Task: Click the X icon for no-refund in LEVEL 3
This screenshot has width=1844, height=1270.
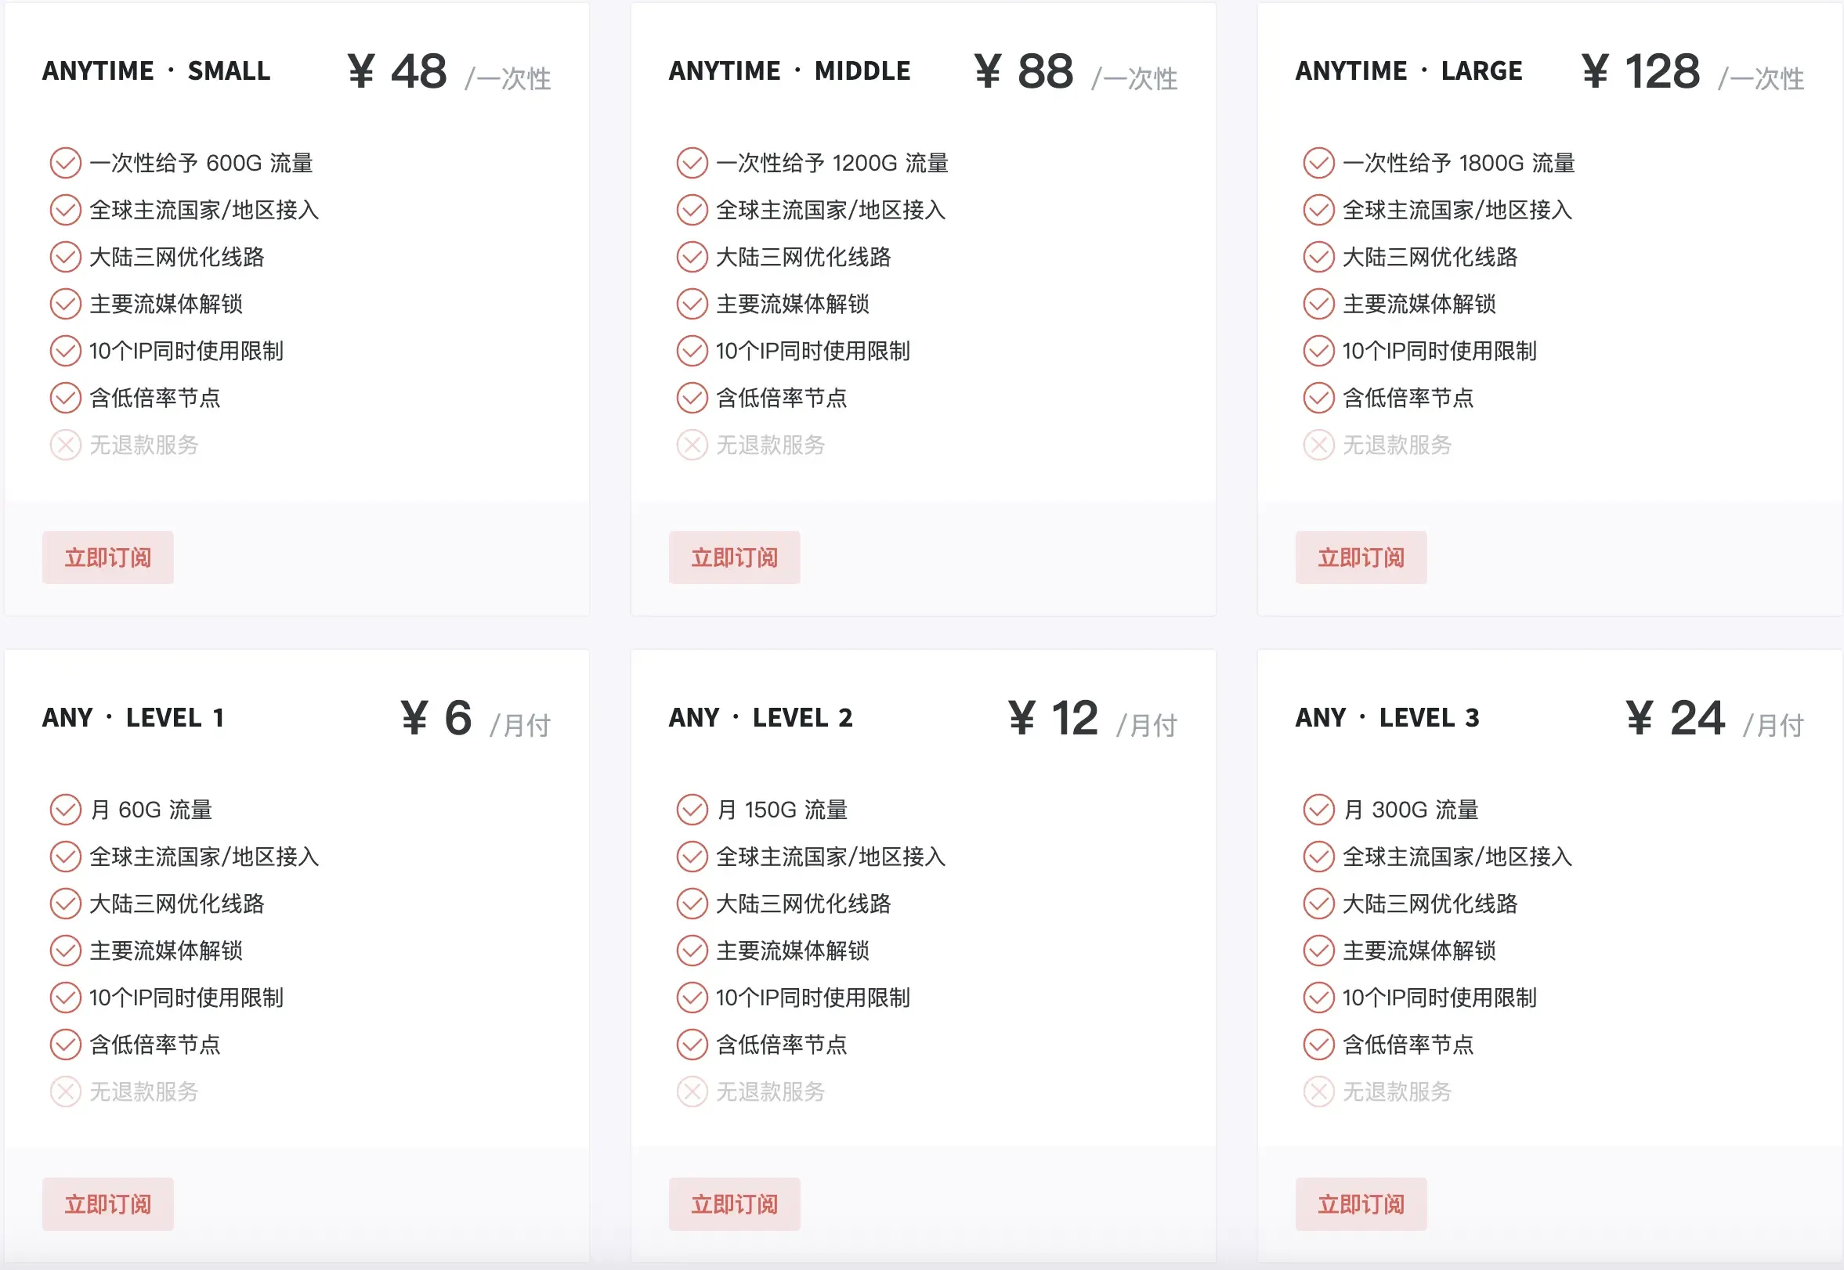Action: [x=1318, y=1091]
